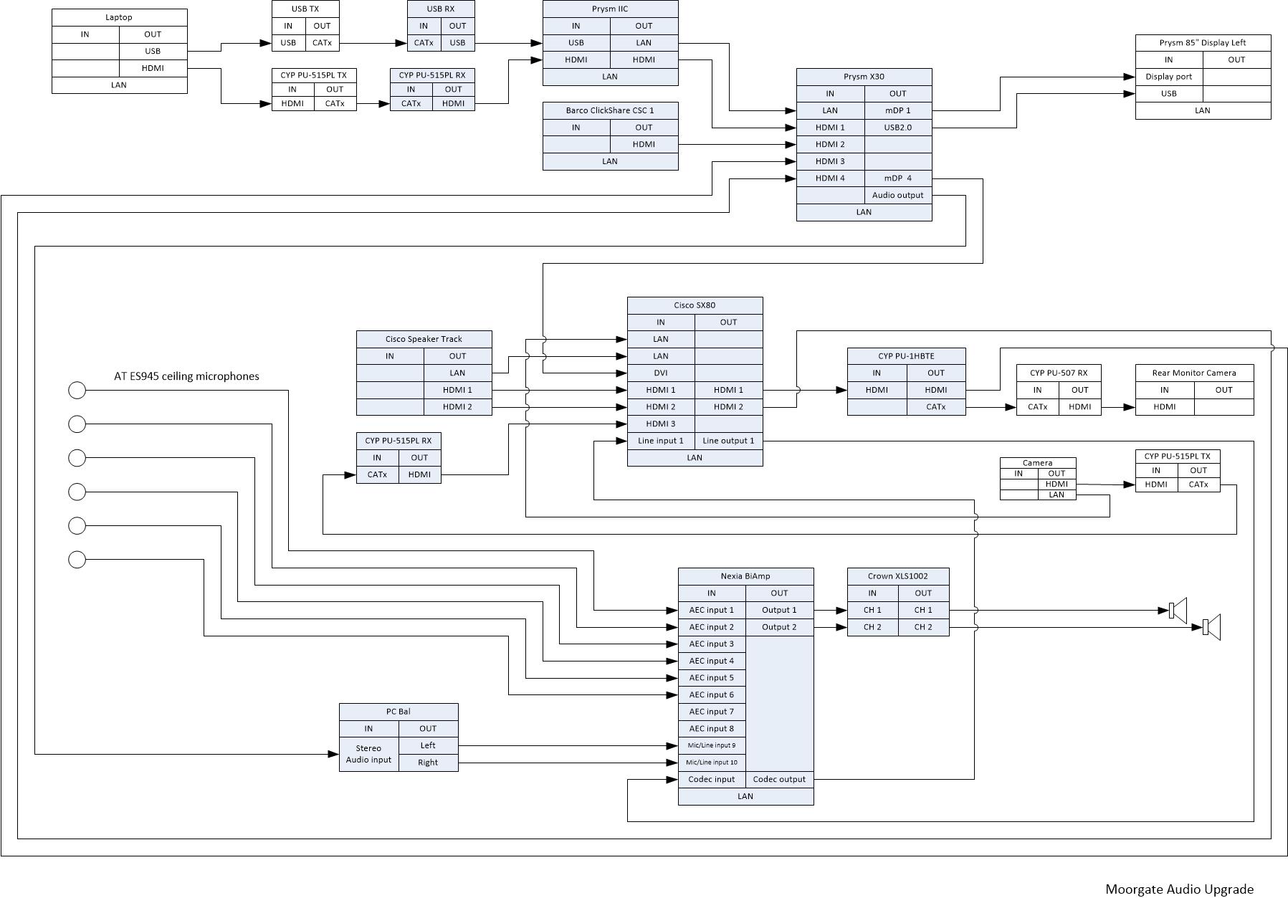This screenshot has height=898, width=1288.
Task: Click Crown XLS1002 "CH 2" input cell
Action: pos(872,627)
